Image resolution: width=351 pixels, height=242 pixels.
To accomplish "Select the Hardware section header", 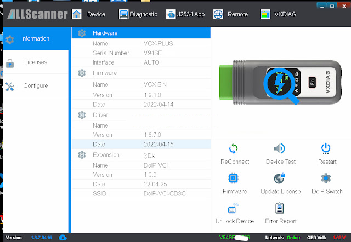I will click(141, 33).
